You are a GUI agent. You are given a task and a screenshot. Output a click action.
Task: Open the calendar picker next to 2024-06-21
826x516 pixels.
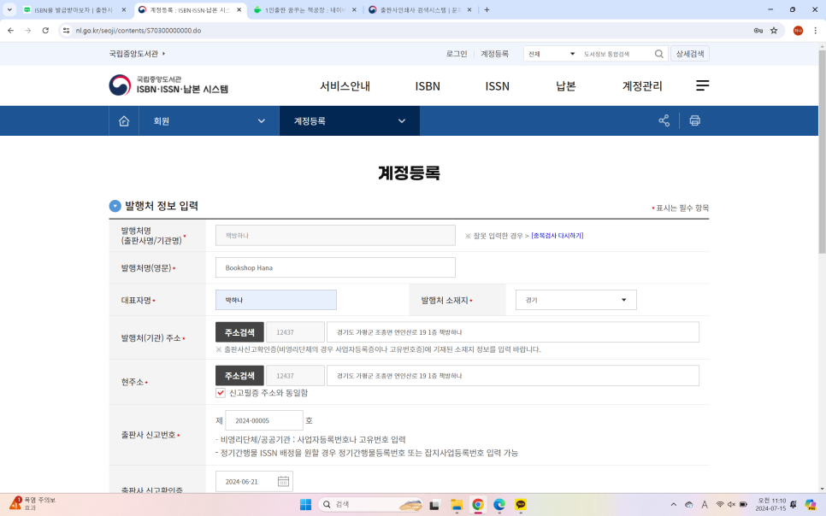point(283,481)
